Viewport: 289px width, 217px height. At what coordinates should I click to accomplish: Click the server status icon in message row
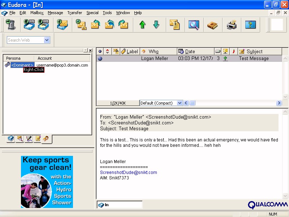225,59
